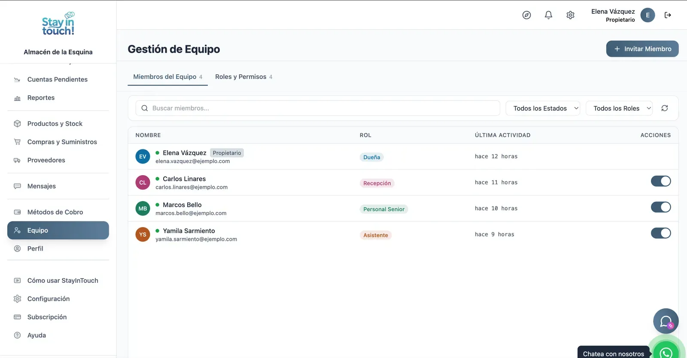Viewport: 687px width, 358px height.
Task: Click Recepción role badge
Action: (x=377, y=183)
